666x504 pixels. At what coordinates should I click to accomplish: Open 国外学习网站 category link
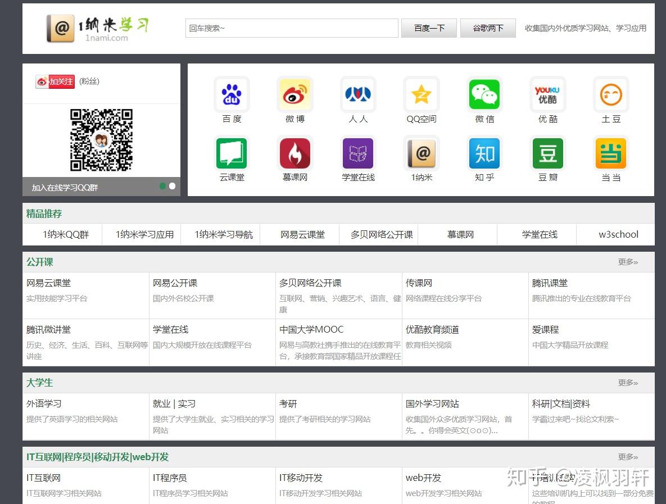tap(432, 404)
